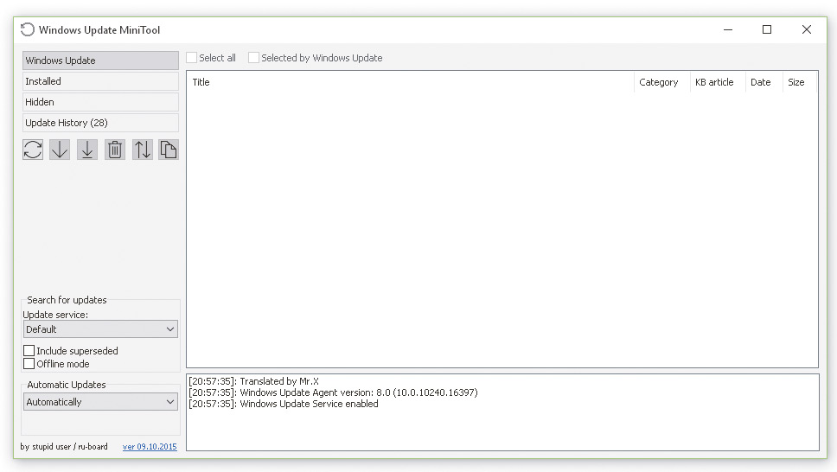
Task: Open the Hidden updates tab
Action: [x=100, y=102]
